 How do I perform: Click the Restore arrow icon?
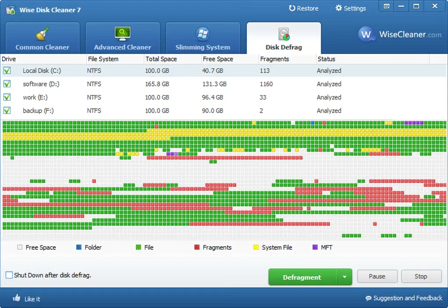[x=292, y=8]
